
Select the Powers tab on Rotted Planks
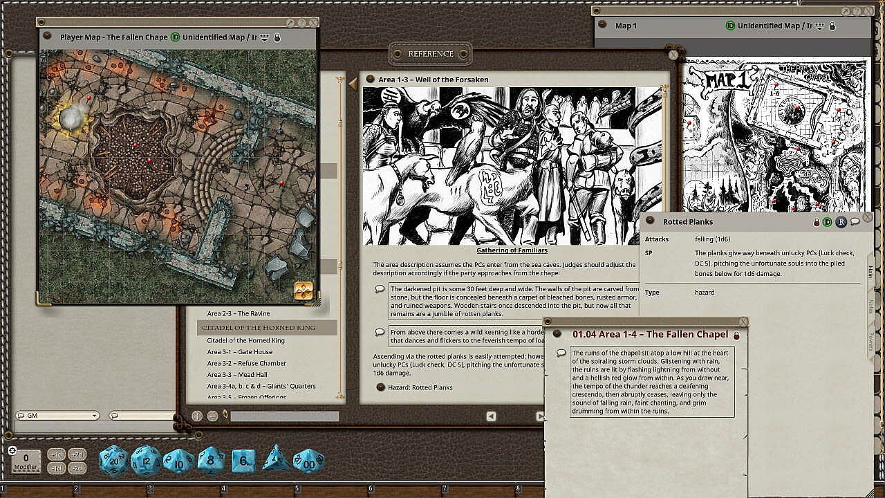pos(870,340)
